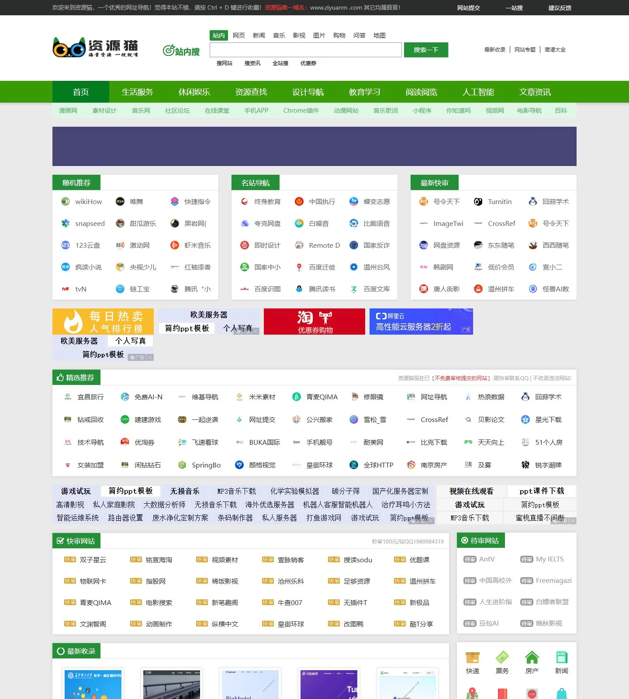629x699 pixels.
Task: Choose the 搜资讯 search option
Action: (252, 63)
